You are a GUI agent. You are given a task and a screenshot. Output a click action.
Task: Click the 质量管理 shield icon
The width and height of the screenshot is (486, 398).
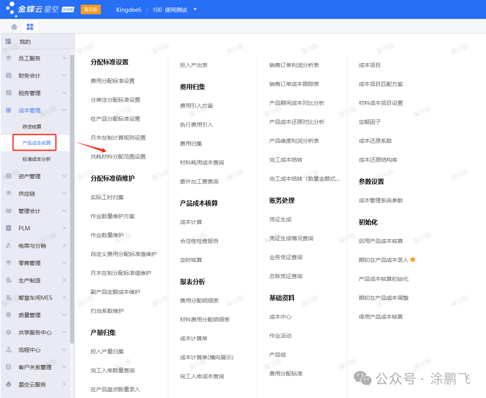click(9, 315)
